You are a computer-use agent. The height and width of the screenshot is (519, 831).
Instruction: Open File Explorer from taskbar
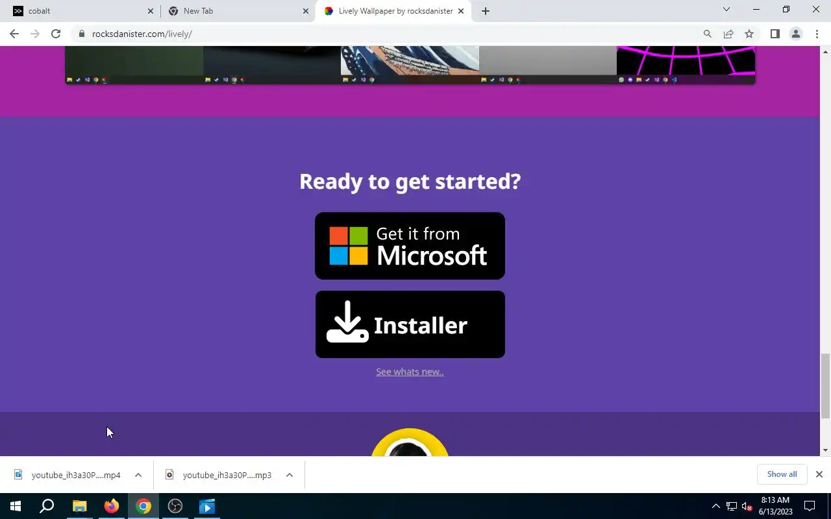tap(79, 506)
